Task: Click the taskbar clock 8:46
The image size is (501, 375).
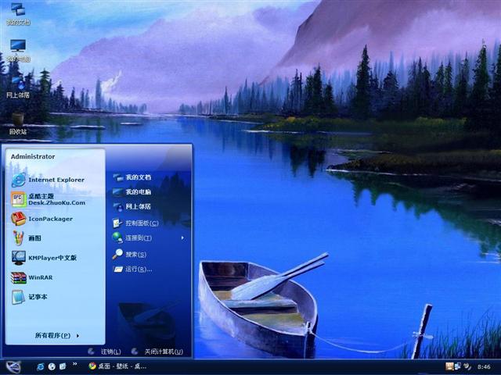Action: 484,367
